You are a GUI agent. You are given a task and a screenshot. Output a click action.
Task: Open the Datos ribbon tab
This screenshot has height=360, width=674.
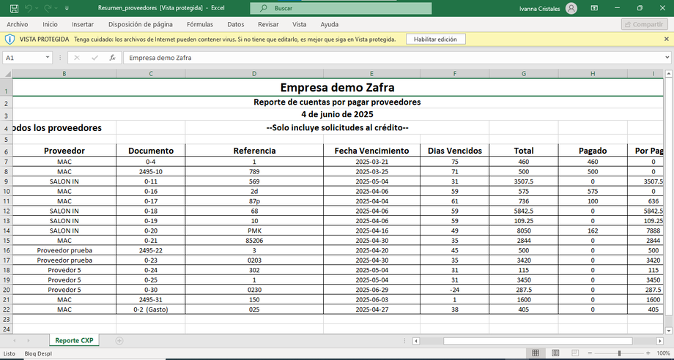[236, 24]
